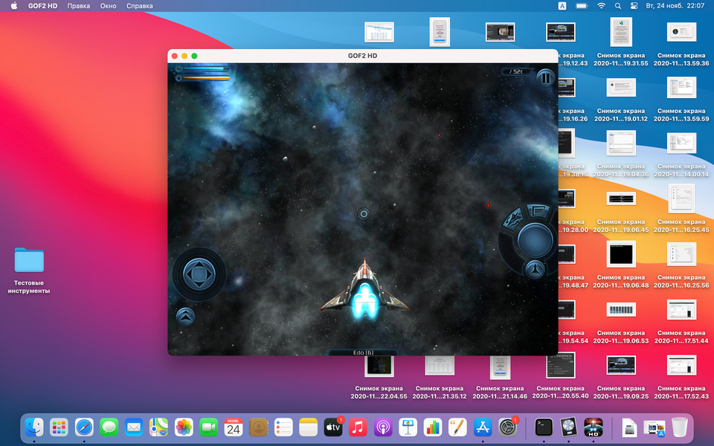This screenshot has height=446, width=714.
Task: Switch the keyboard input source indicator
Action: [562, 6]
